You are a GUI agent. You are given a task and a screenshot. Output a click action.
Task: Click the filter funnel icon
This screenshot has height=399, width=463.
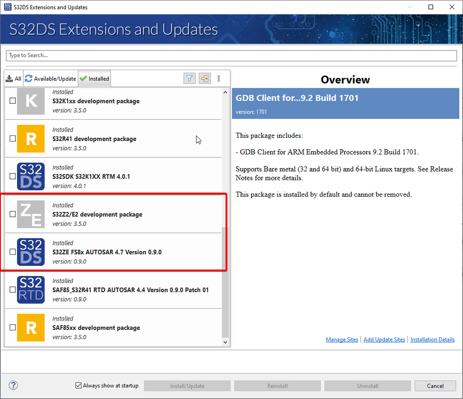pyautogui.click(x=190, y=78)
